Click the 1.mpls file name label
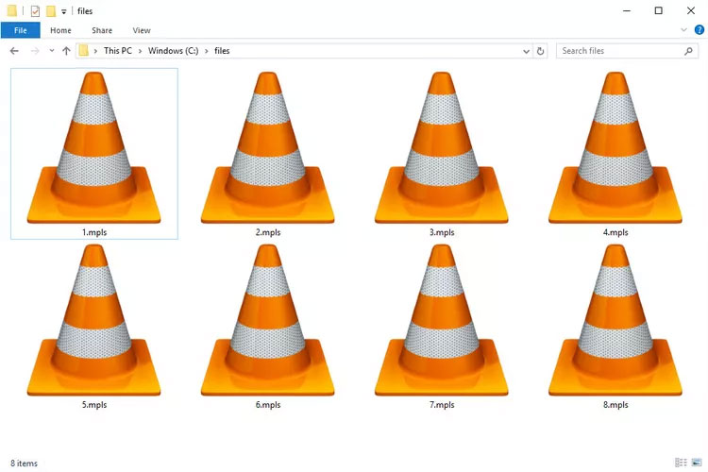 coord(94,232)
